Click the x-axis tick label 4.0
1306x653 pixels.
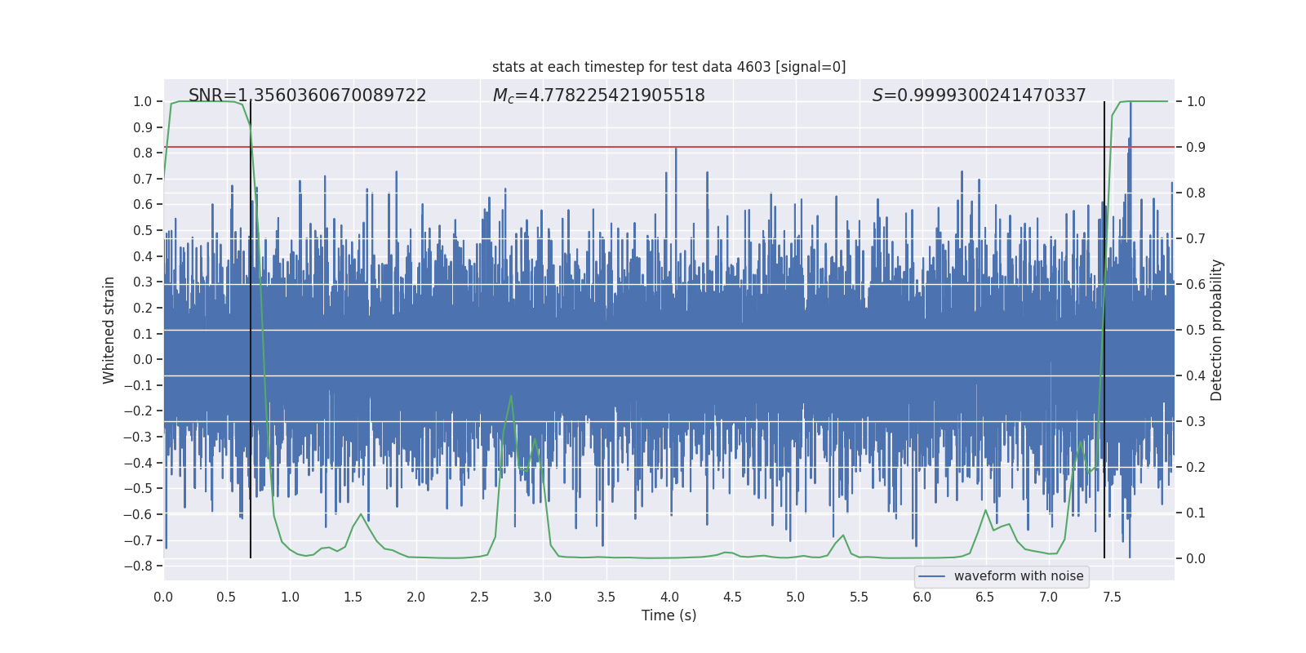click(669, 597)
